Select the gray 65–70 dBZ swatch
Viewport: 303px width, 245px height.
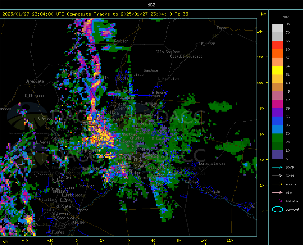277,37
